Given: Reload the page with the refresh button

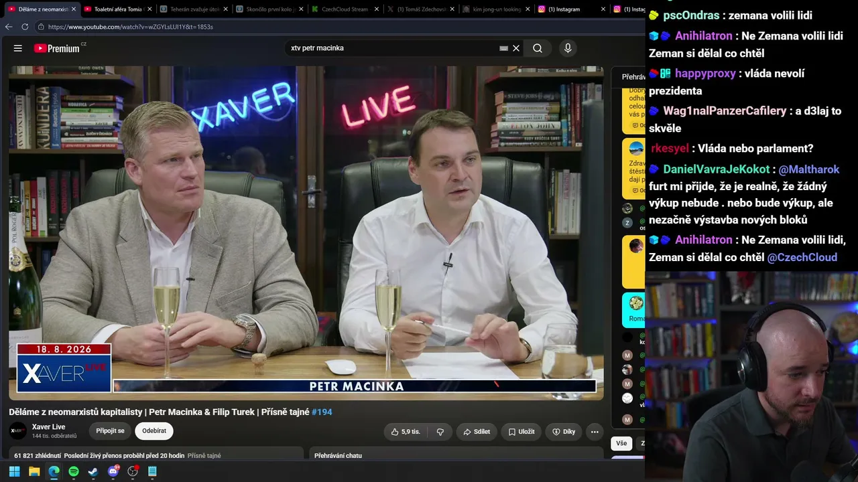Looking at the screenshot, I should click(25, 27).
